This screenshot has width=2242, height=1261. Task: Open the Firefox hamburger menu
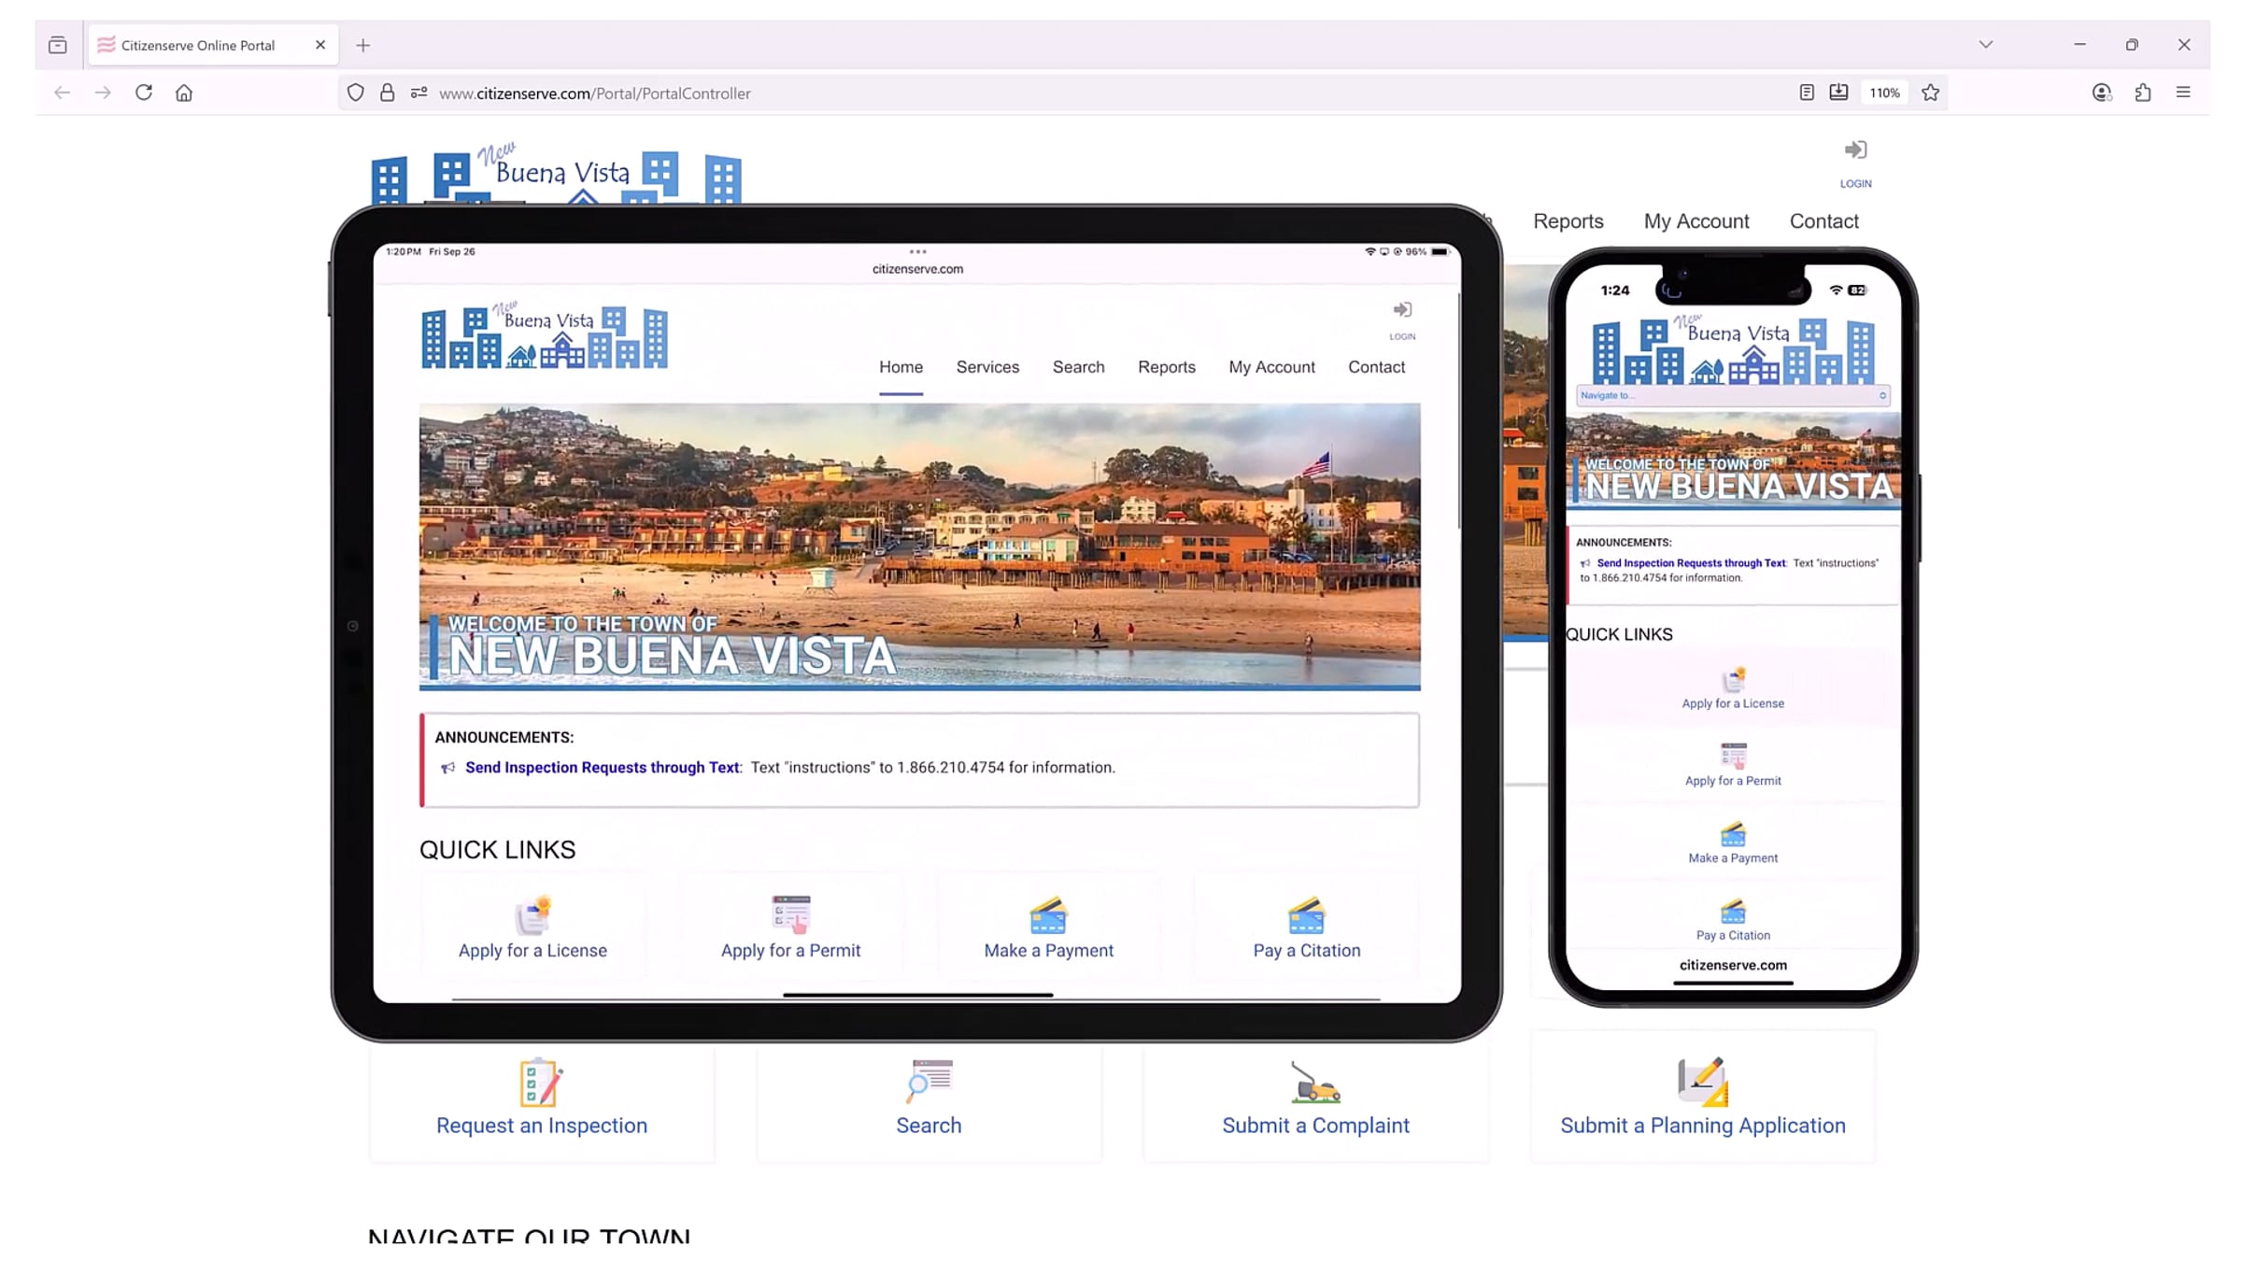2183,92
